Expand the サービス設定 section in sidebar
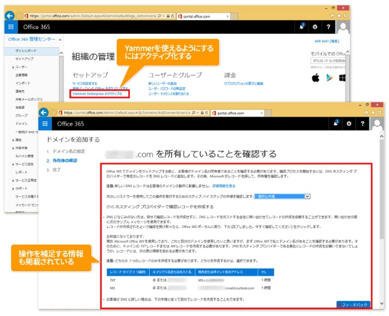Viewport: 389px width, 316px height. click(12, 164)
